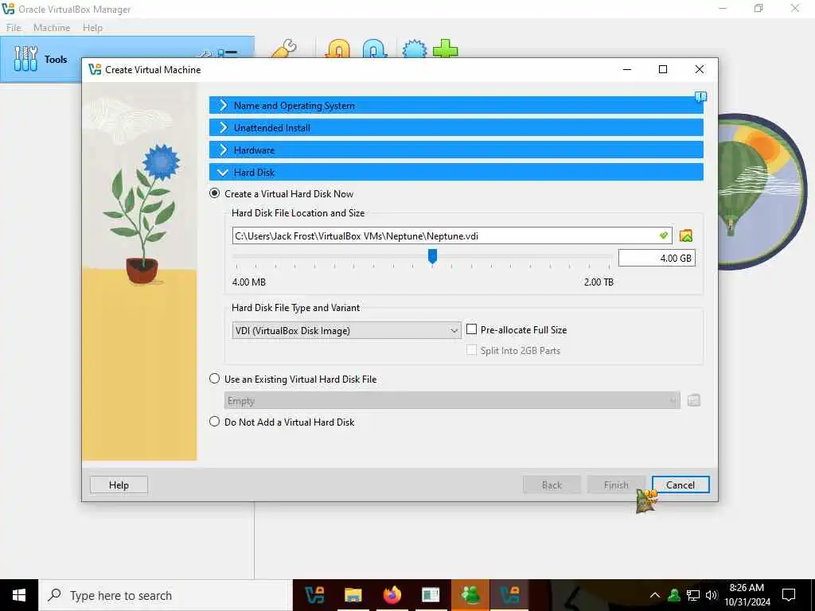Click the VirtualBox logo in the Create Virtual Machine title bar
This screenshot has height=611, width=815.
coord(95,70)
